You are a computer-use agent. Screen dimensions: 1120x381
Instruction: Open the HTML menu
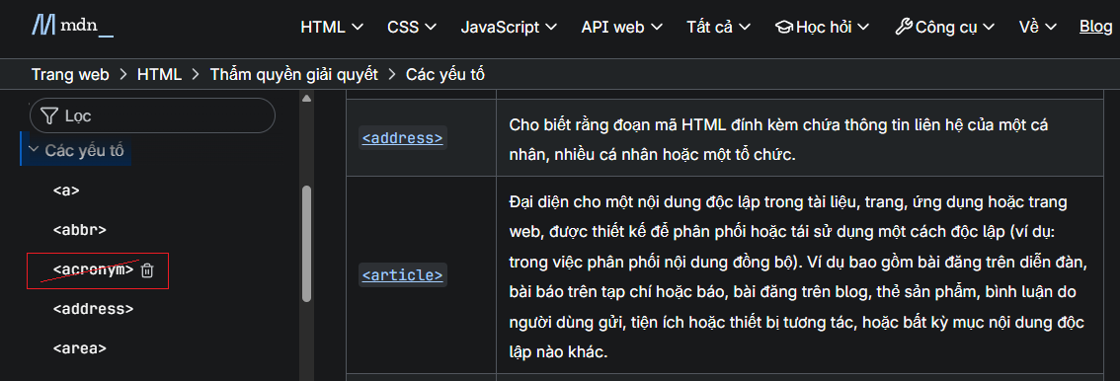(x=332, y=27)
